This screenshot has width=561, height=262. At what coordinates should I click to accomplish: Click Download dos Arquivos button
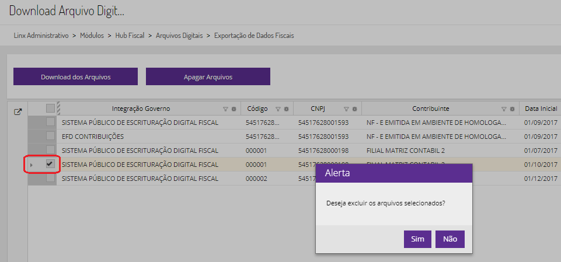point(75,76)
